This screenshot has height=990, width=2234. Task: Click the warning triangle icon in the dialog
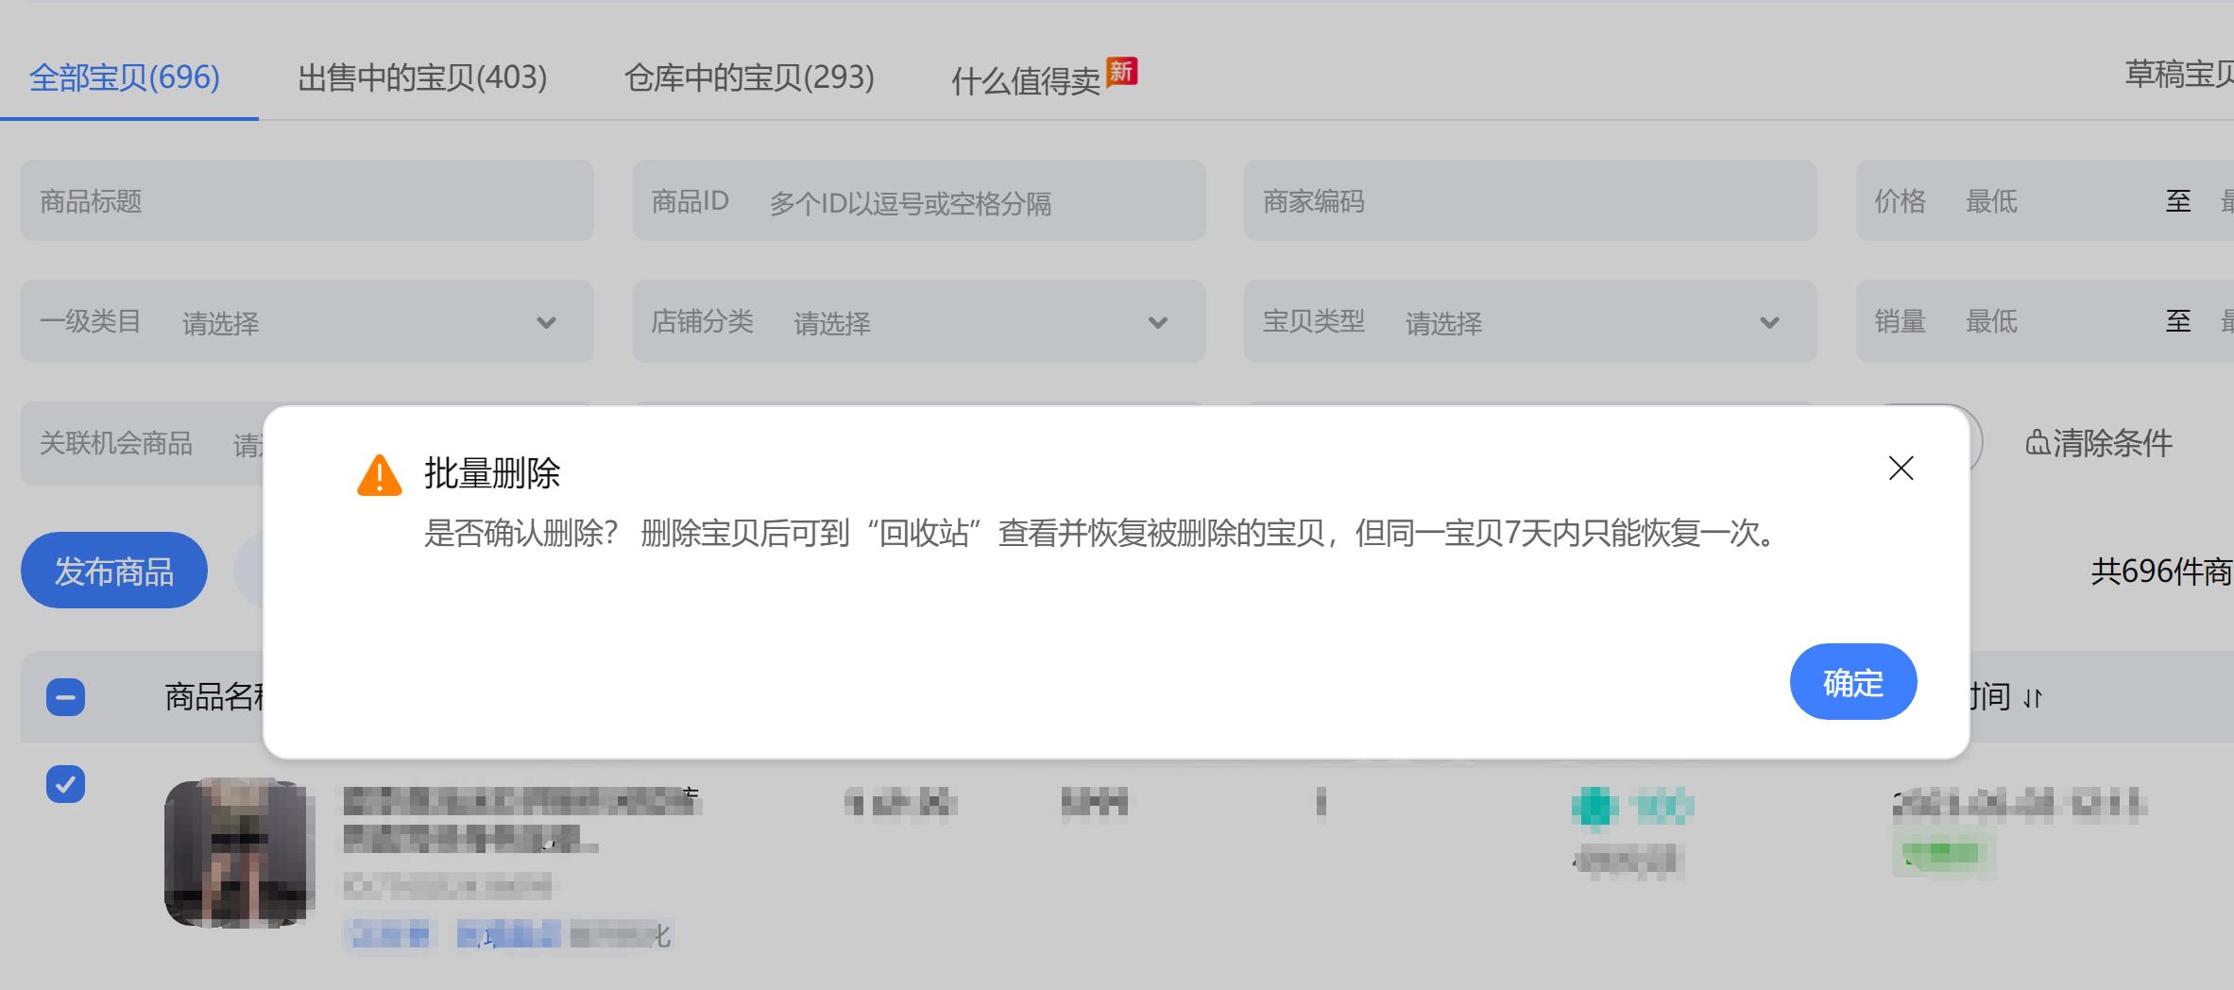point(380,475)
